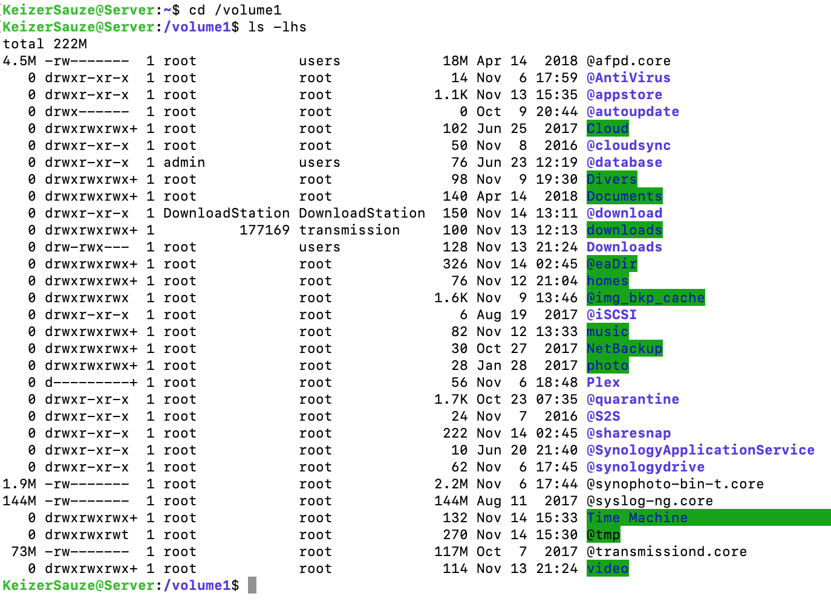Viewport: 831px width, 602px height.
Task: Click the video directory name
Action: coord(607,568)
